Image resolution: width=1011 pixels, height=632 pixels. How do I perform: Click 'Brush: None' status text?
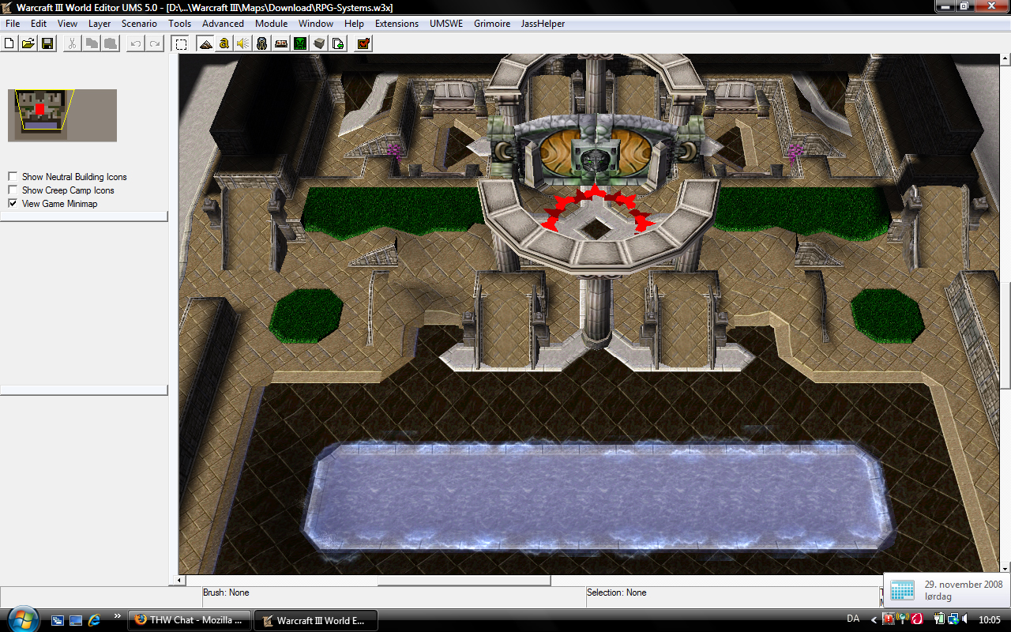[226, 592]
